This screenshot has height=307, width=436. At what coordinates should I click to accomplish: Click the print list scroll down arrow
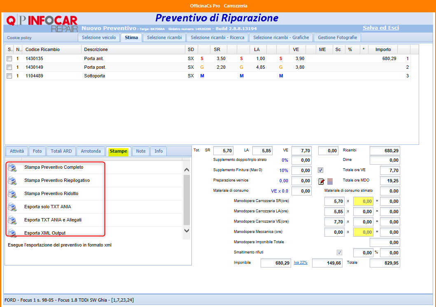(x=187, y=230)
